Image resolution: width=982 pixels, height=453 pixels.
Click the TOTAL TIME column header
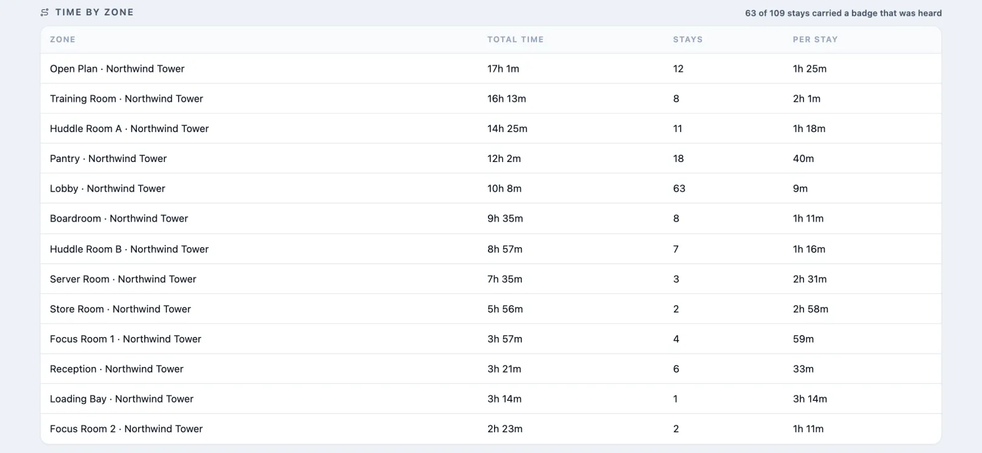[516, 39]
